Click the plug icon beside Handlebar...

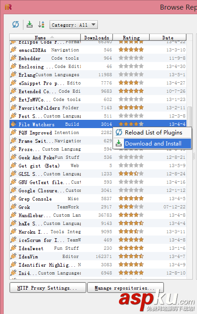[13, 215]
